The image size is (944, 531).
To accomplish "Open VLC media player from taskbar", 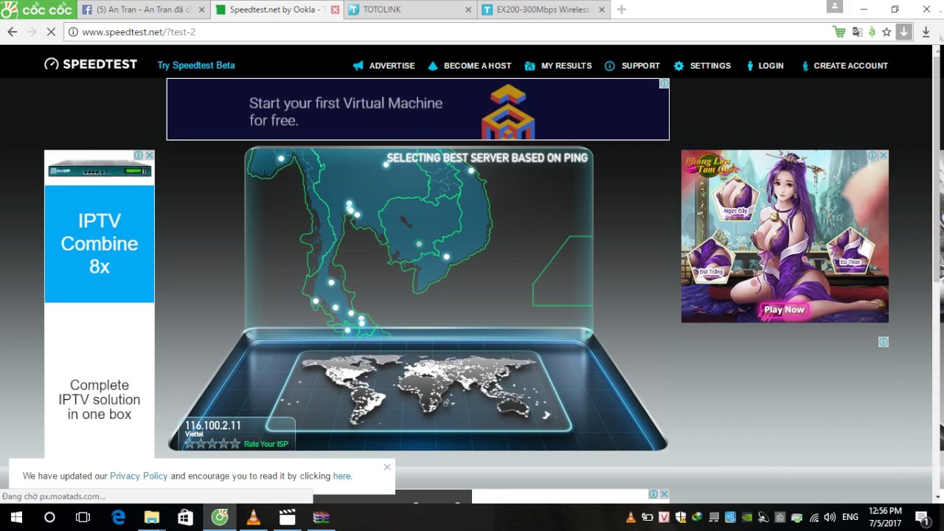I will [253, 517].
